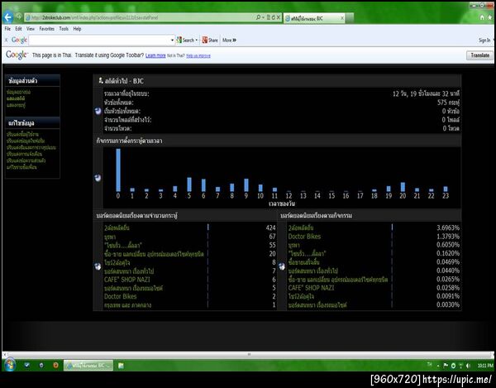The height and width of the screenshot is (388, 496).
Task: Click the magnifier search icon in address bar
Action: click(258, 17)
